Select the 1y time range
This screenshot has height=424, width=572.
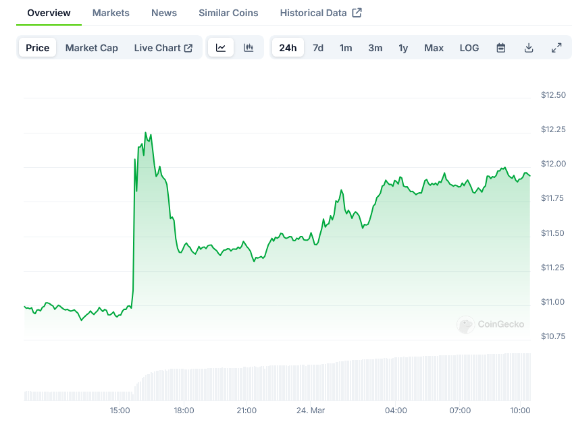coord(403,48)
